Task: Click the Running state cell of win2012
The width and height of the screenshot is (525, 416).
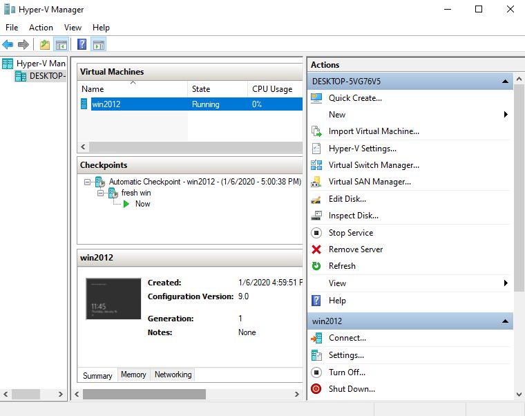Action: pos(206,104)
